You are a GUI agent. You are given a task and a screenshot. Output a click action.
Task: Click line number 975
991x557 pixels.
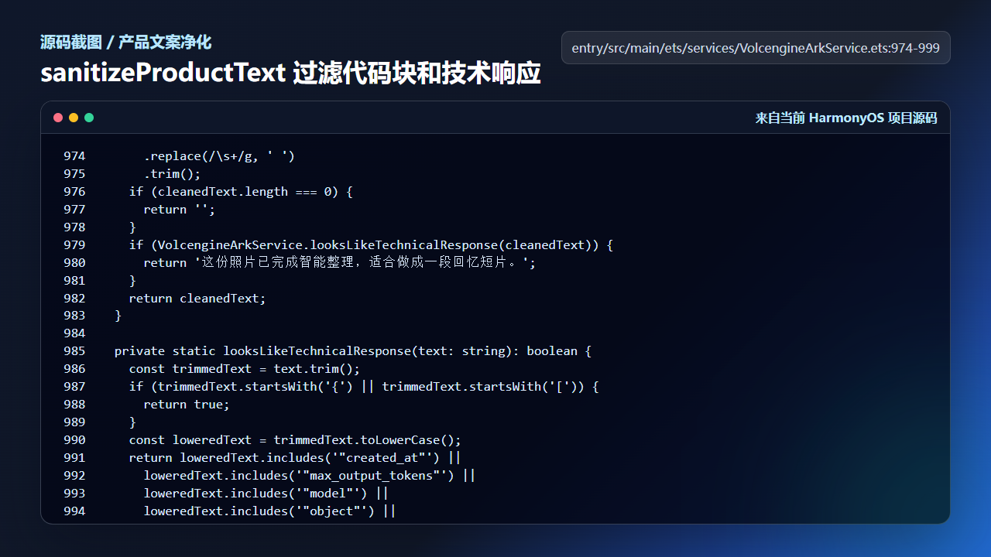click(x=75, y=174)
